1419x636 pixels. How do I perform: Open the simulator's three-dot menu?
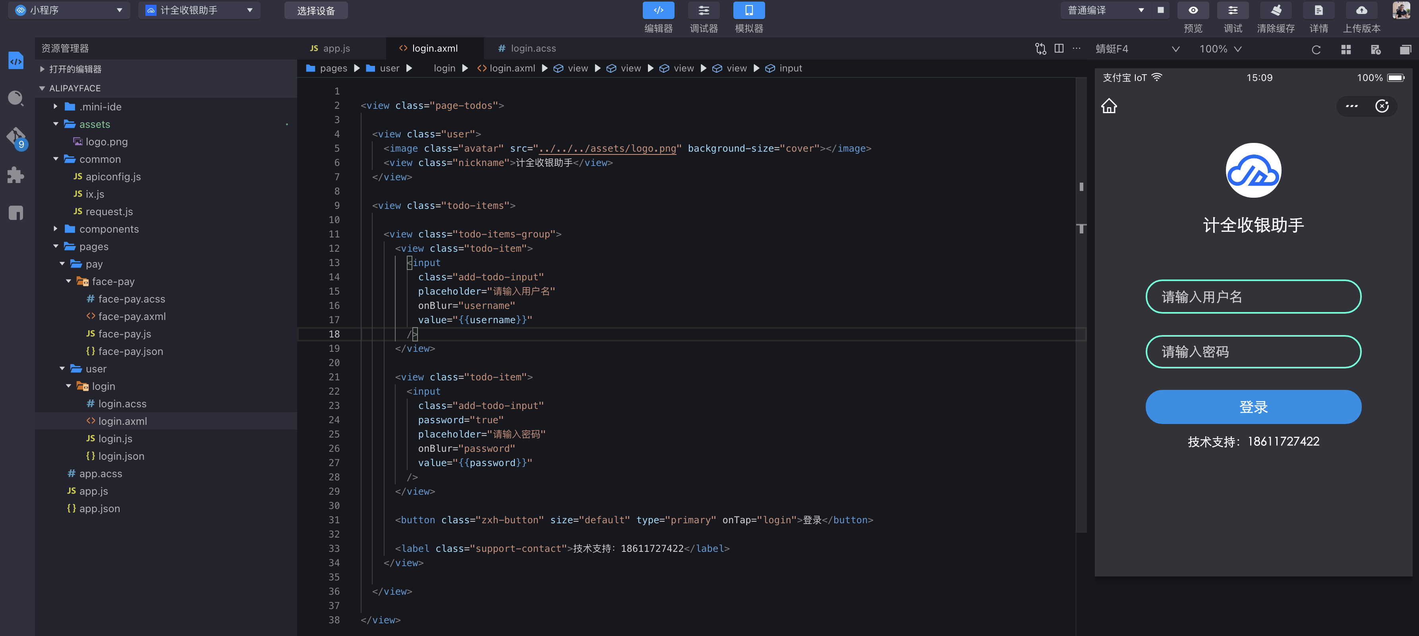point(1352,106)
